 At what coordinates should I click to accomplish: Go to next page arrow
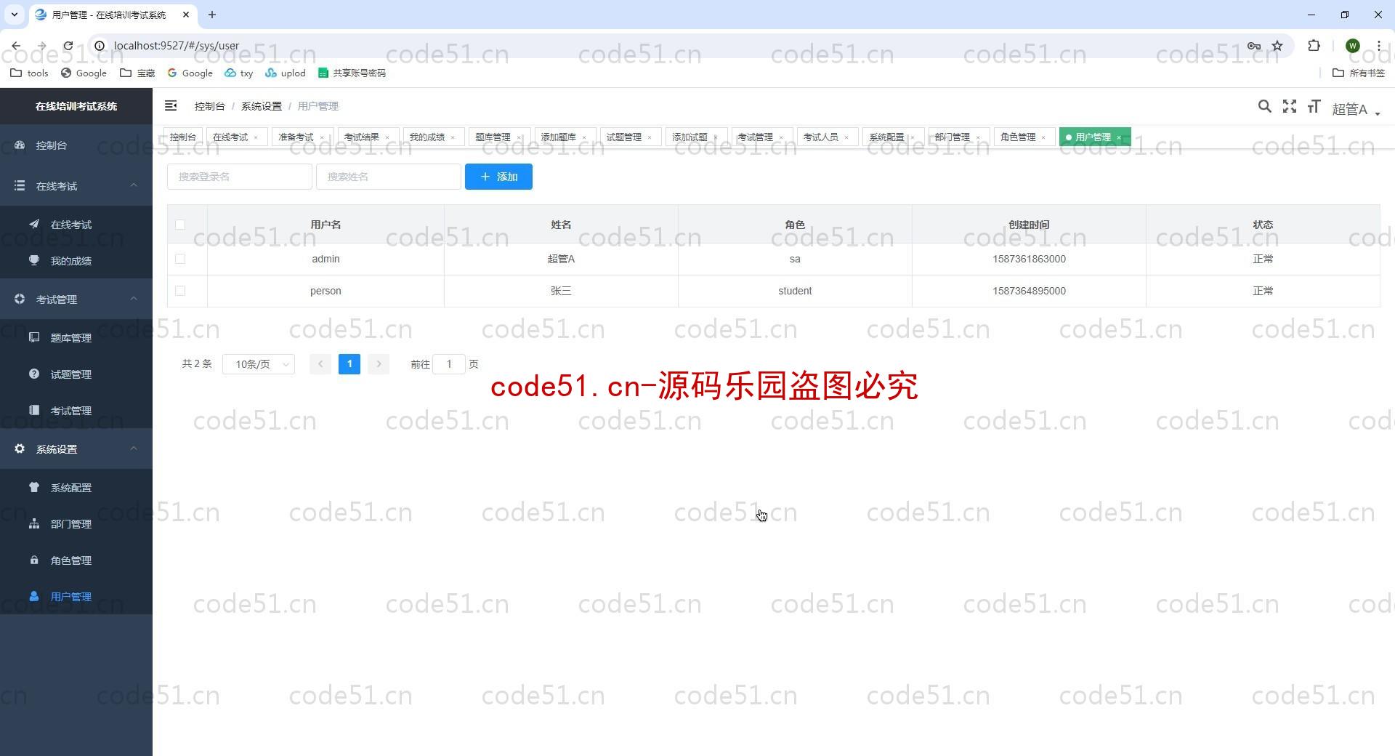coord(379,364)
